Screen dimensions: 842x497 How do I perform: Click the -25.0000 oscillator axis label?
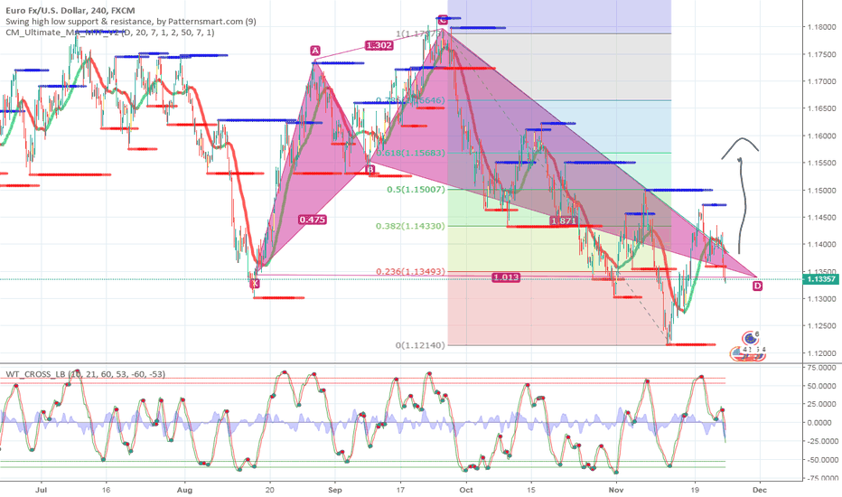click(x=820, y=441)
